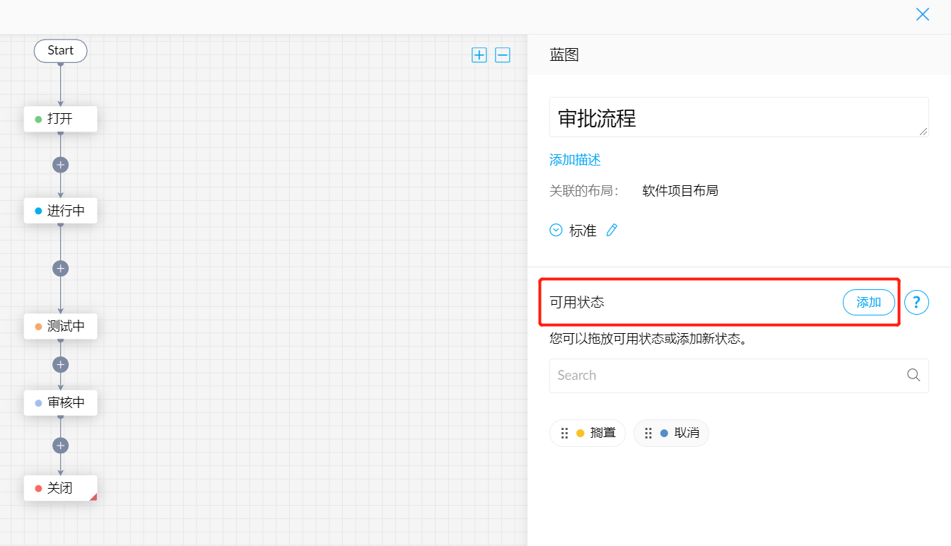Viewport: 951px width, 546px height.
Task: Select the 关闭 status node
Action: pos(61,488)
